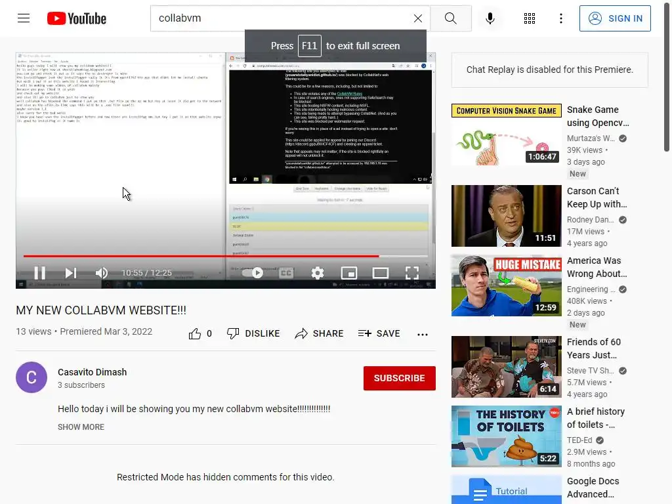672x504 pixels.
Task: Pause the video
Action: click(x=40, y=273)
